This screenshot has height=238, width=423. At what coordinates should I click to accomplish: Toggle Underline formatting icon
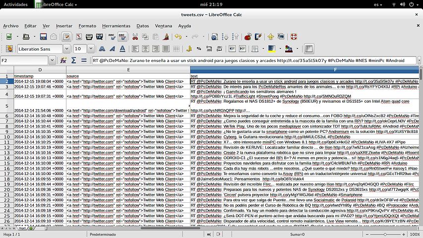pyautogui.click(x=122, y=49)
